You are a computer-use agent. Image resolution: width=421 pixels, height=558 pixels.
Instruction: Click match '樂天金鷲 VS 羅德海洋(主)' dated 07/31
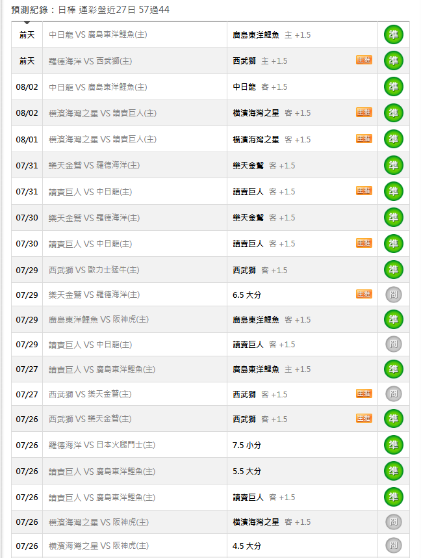pyautogui.click(x=94, y=165)
